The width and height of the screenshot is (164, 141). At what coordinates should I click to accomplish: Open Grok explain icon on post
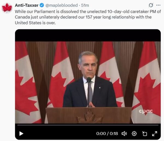click(x=150, y=5)
